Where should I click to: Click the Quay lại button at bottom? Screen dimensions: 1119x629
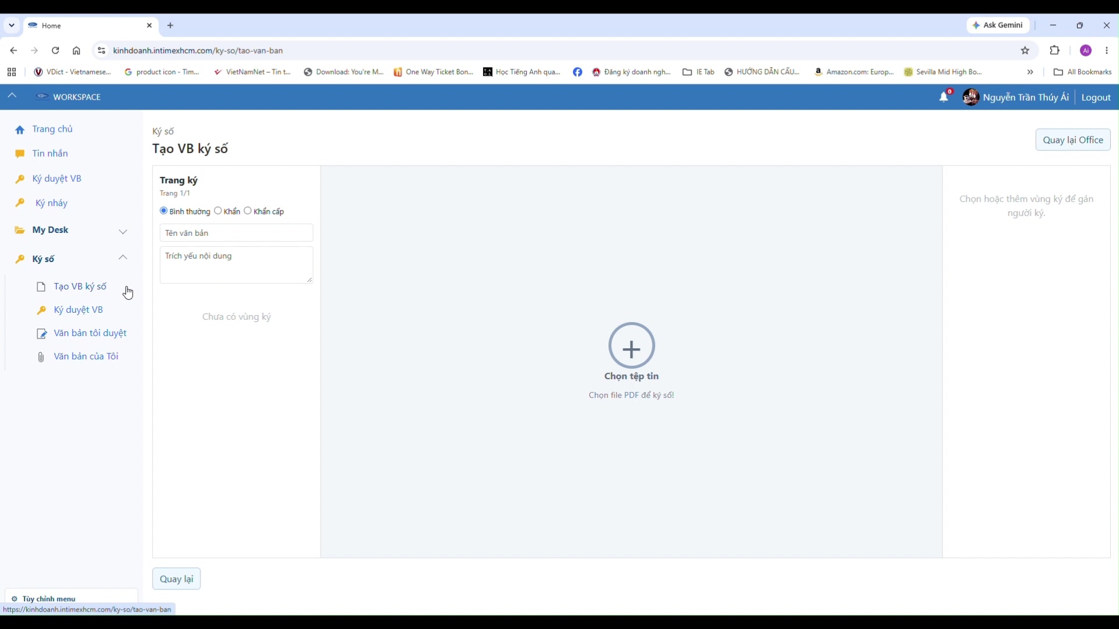pyautogui.click(x=177, y=579)
